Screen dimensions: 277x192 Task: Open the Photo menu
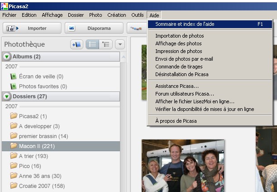(96, 15)
